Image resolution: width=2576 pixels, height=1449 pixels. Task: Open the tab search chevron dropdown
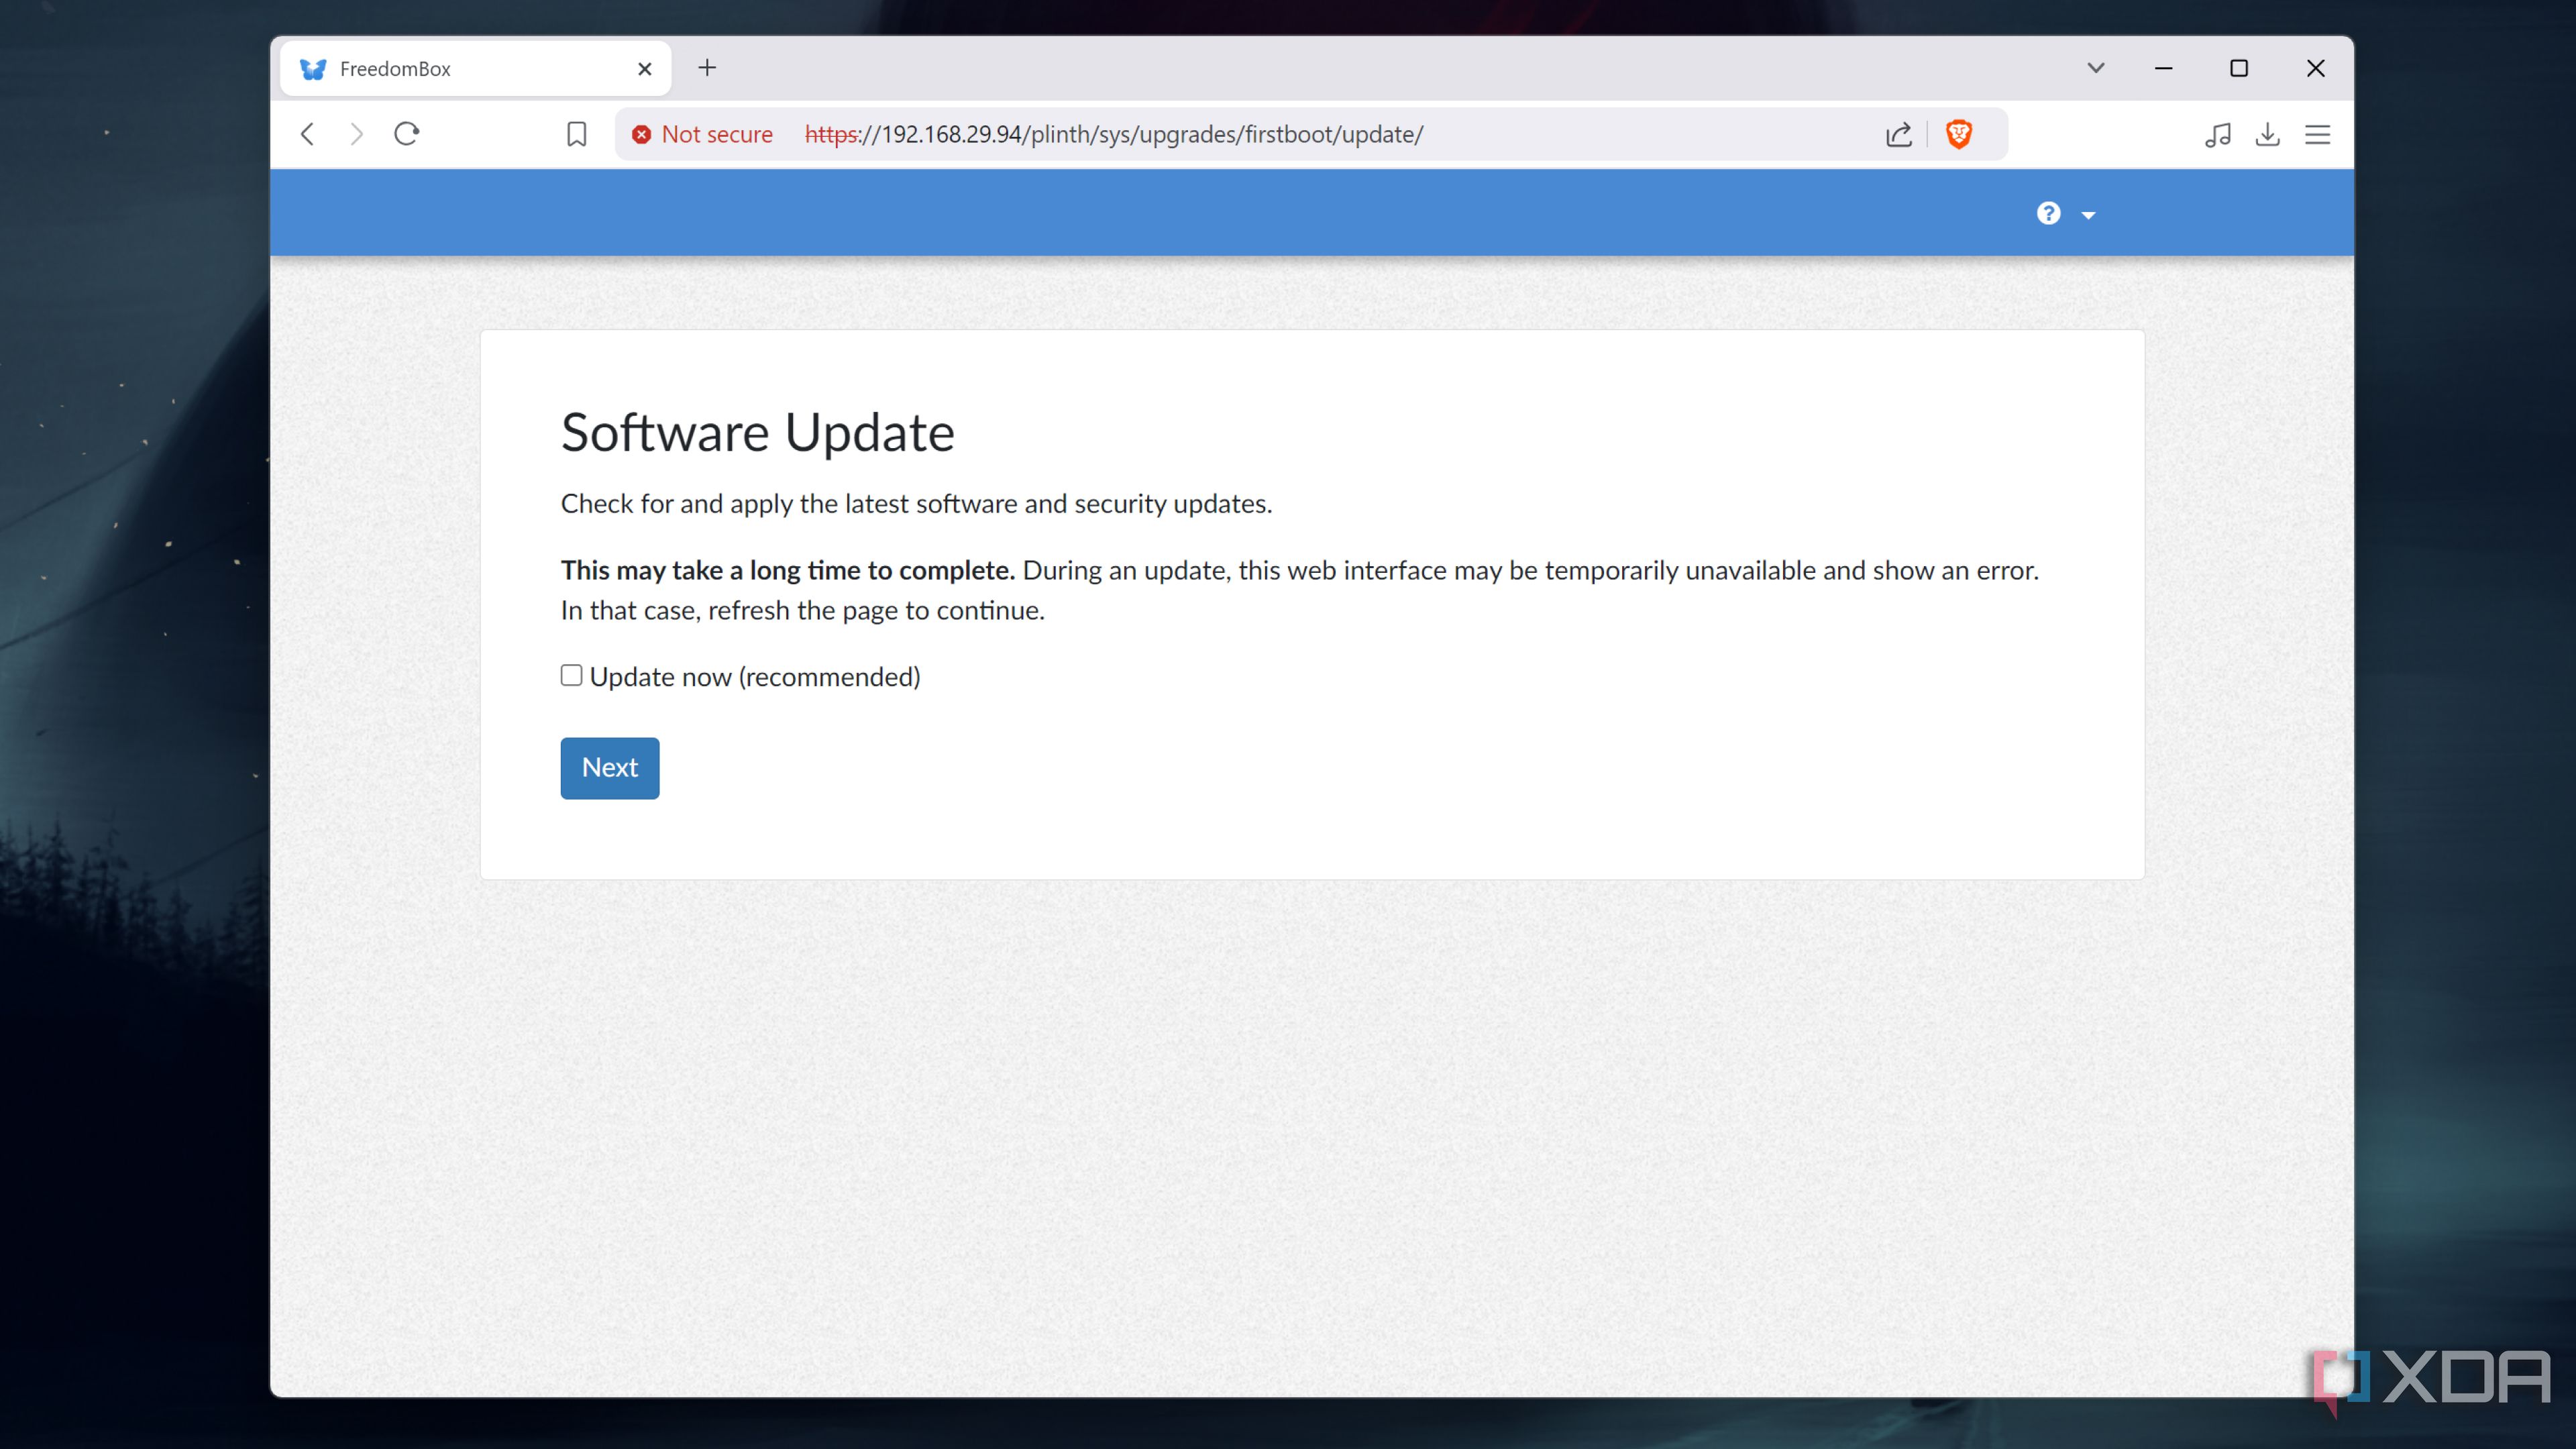tap(2096, 68)
